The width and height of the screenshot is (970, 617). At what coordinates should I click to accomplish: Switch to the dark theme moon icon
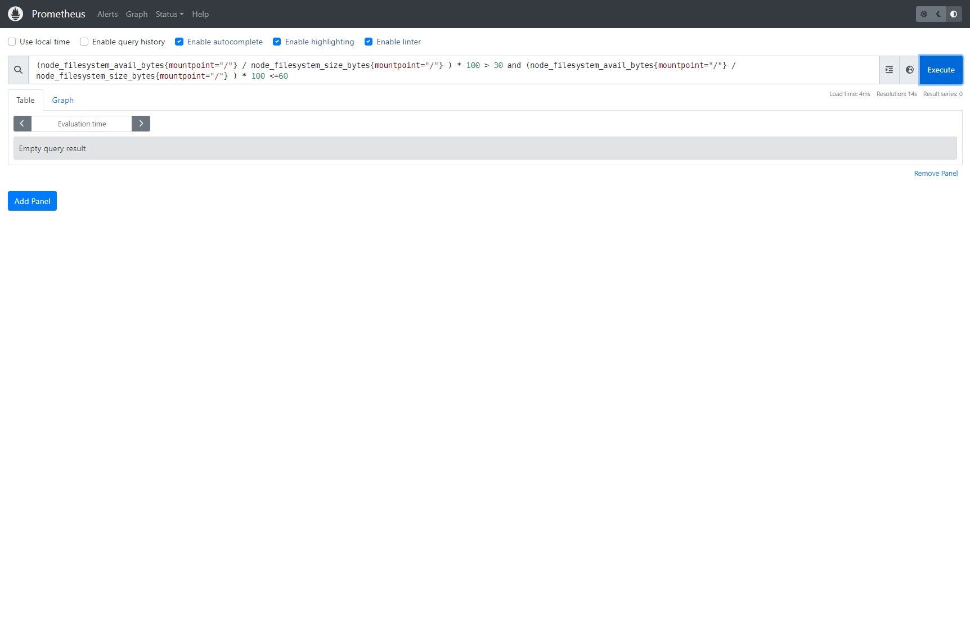(x=939, y=14)
